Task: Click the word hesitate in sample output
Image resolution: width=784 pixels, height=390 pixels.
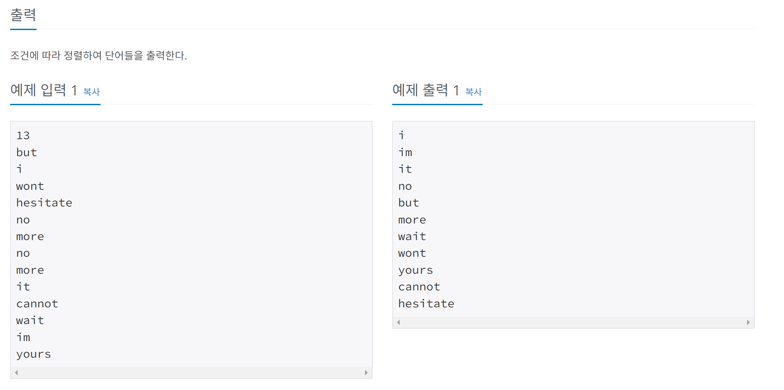Action: [x=426, y=304]
